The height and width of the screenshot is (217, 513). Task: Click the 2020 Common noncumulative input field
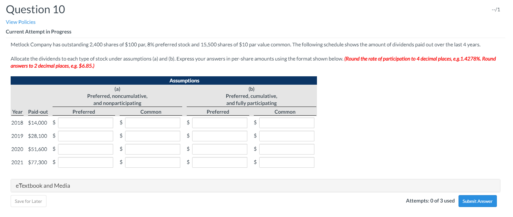pyautogui.click(x=152, y=149)
